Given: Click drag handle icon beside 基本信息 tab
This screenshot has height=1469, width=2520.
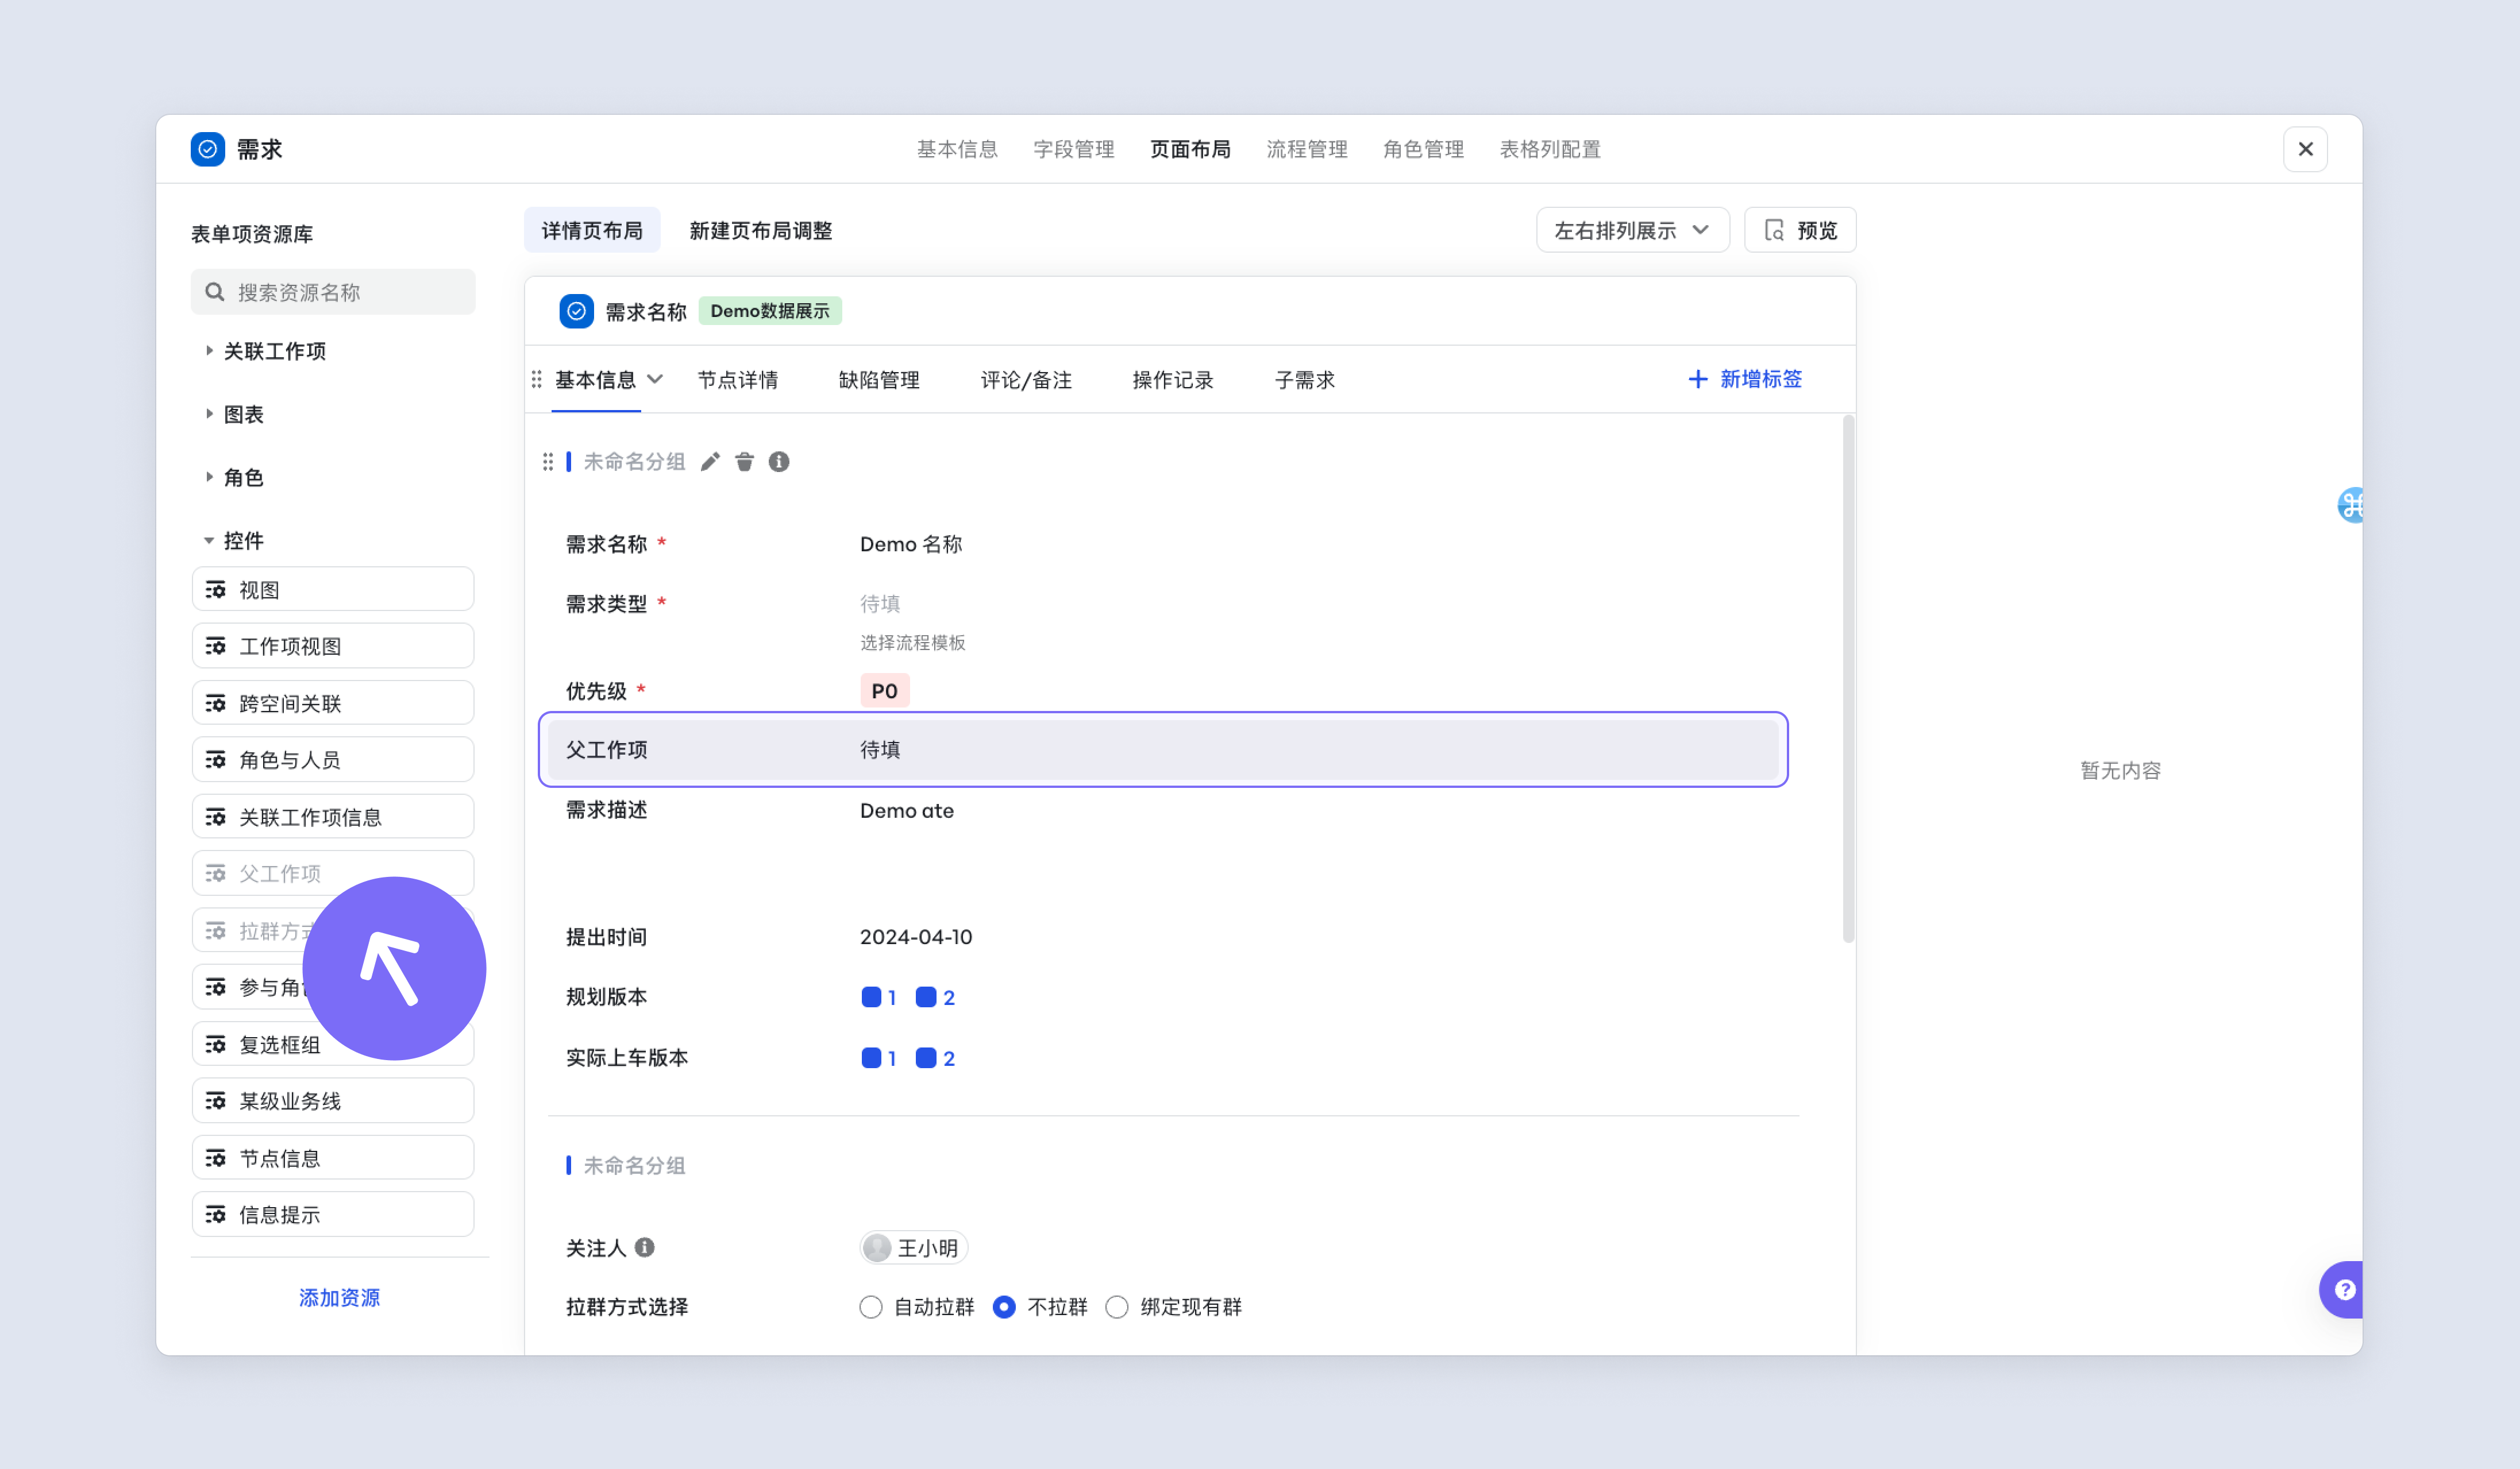Looking at the screenshot, I should (537, 380).
